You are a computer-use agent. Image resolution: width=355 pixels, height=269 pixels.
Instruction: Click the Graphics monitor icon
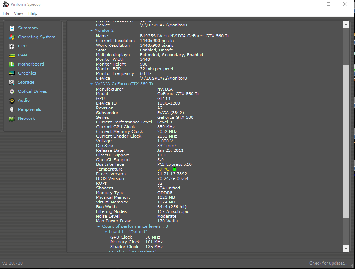[x=12, y=73]
